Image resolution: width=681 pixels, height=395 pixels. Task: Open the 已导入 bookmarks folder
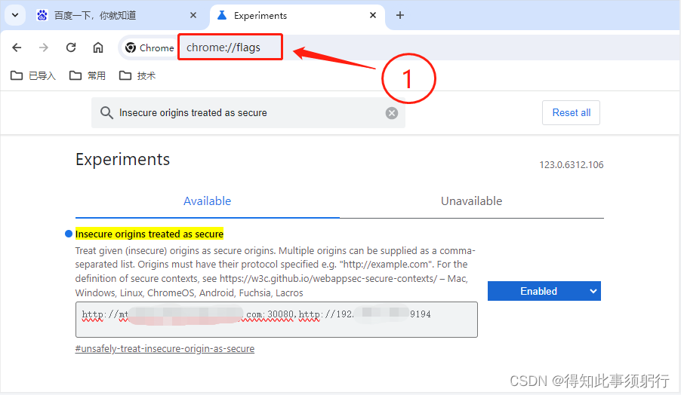tap(33, 76)
